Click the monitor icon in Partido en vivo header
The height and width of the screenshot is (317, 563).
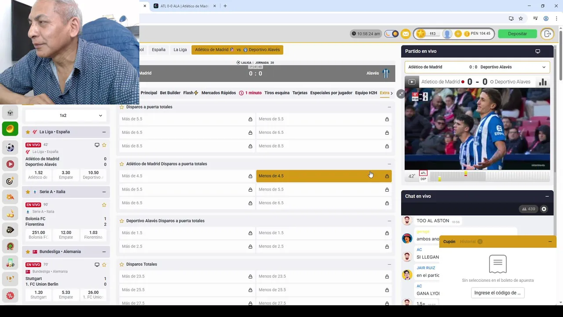(537, 51)
